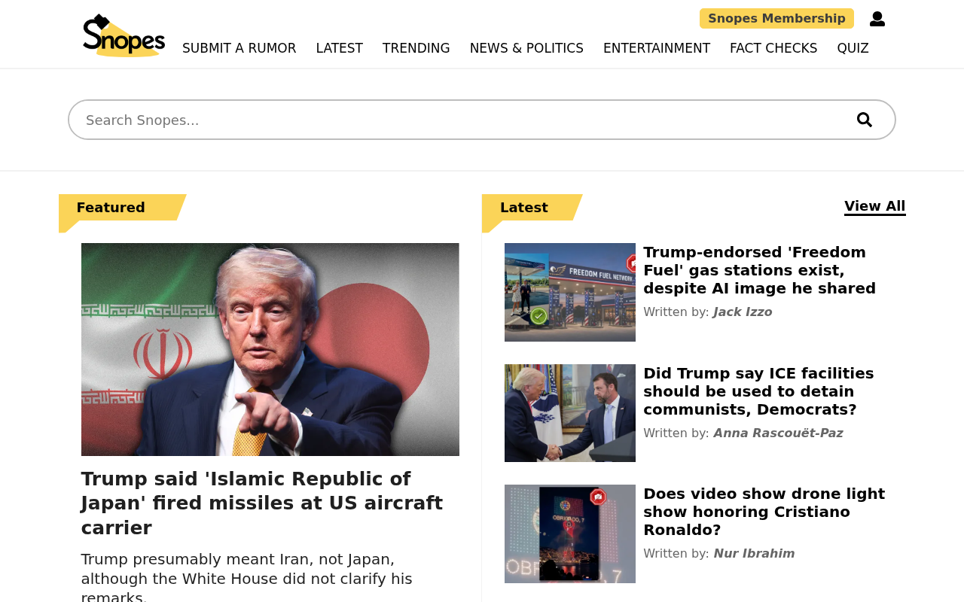The width and height of the screenshot is (964, 602).
Task: Open the user account icon
Action: 877,19
